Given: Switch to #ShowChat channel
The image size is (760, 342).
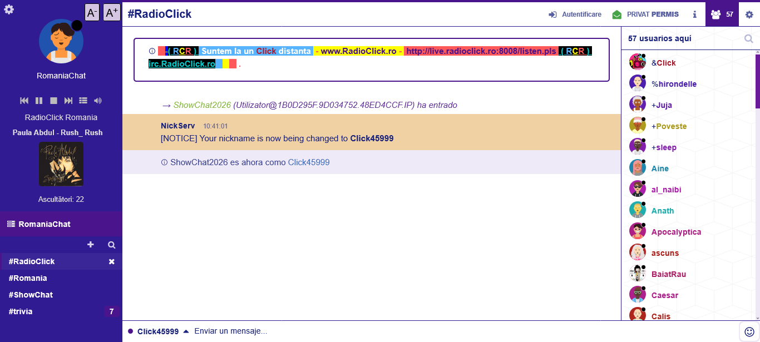Looking at the screenshot, I should point(31,295).
